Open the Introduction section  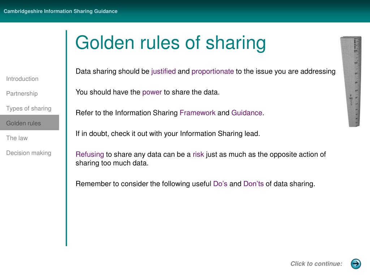coord(22,79)
